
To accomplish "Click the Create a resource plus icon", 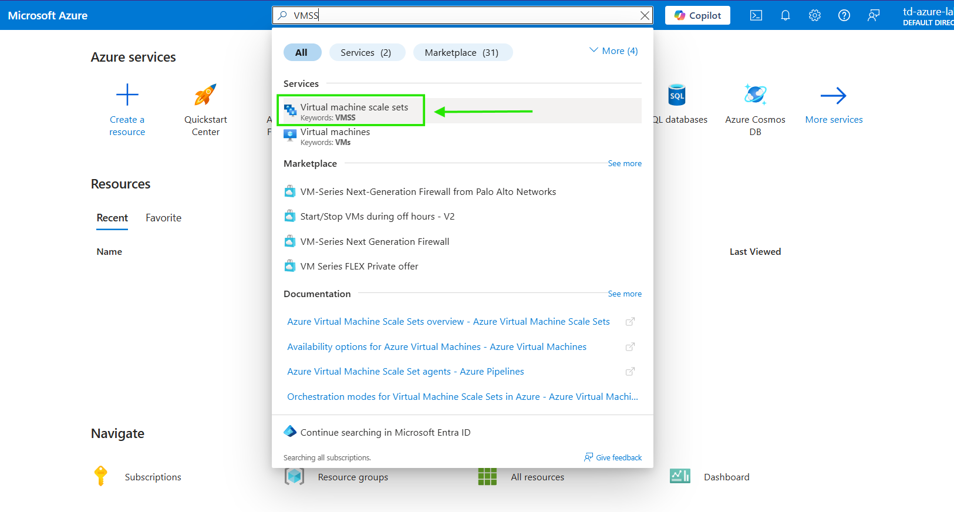I will tap(127, 95).
